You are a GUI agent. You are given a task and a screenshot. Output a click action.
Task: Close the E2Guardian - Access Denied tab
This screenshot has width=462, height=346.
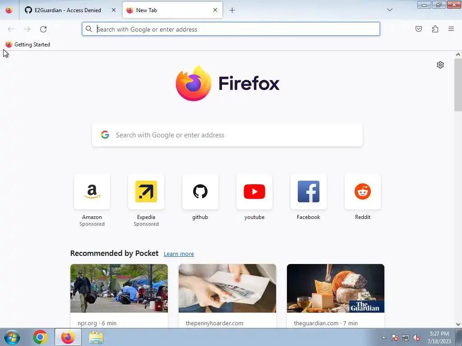pyautogui.click(x=114, y=10)
